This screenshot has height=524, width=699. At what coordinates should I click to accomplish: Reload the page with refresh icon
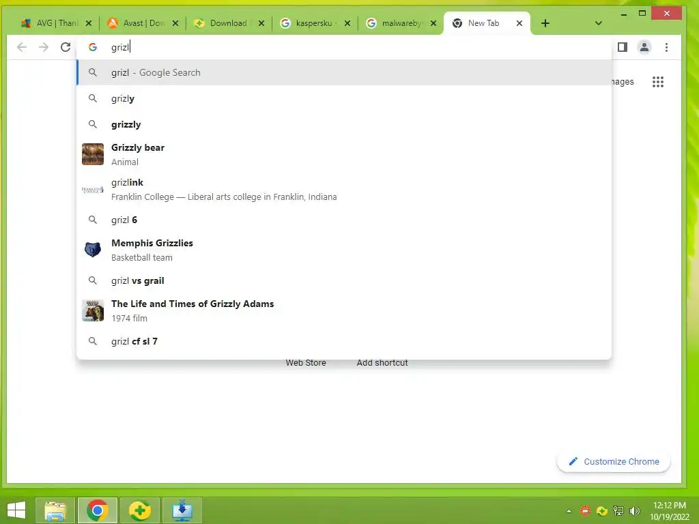click(x=66, y=47)
